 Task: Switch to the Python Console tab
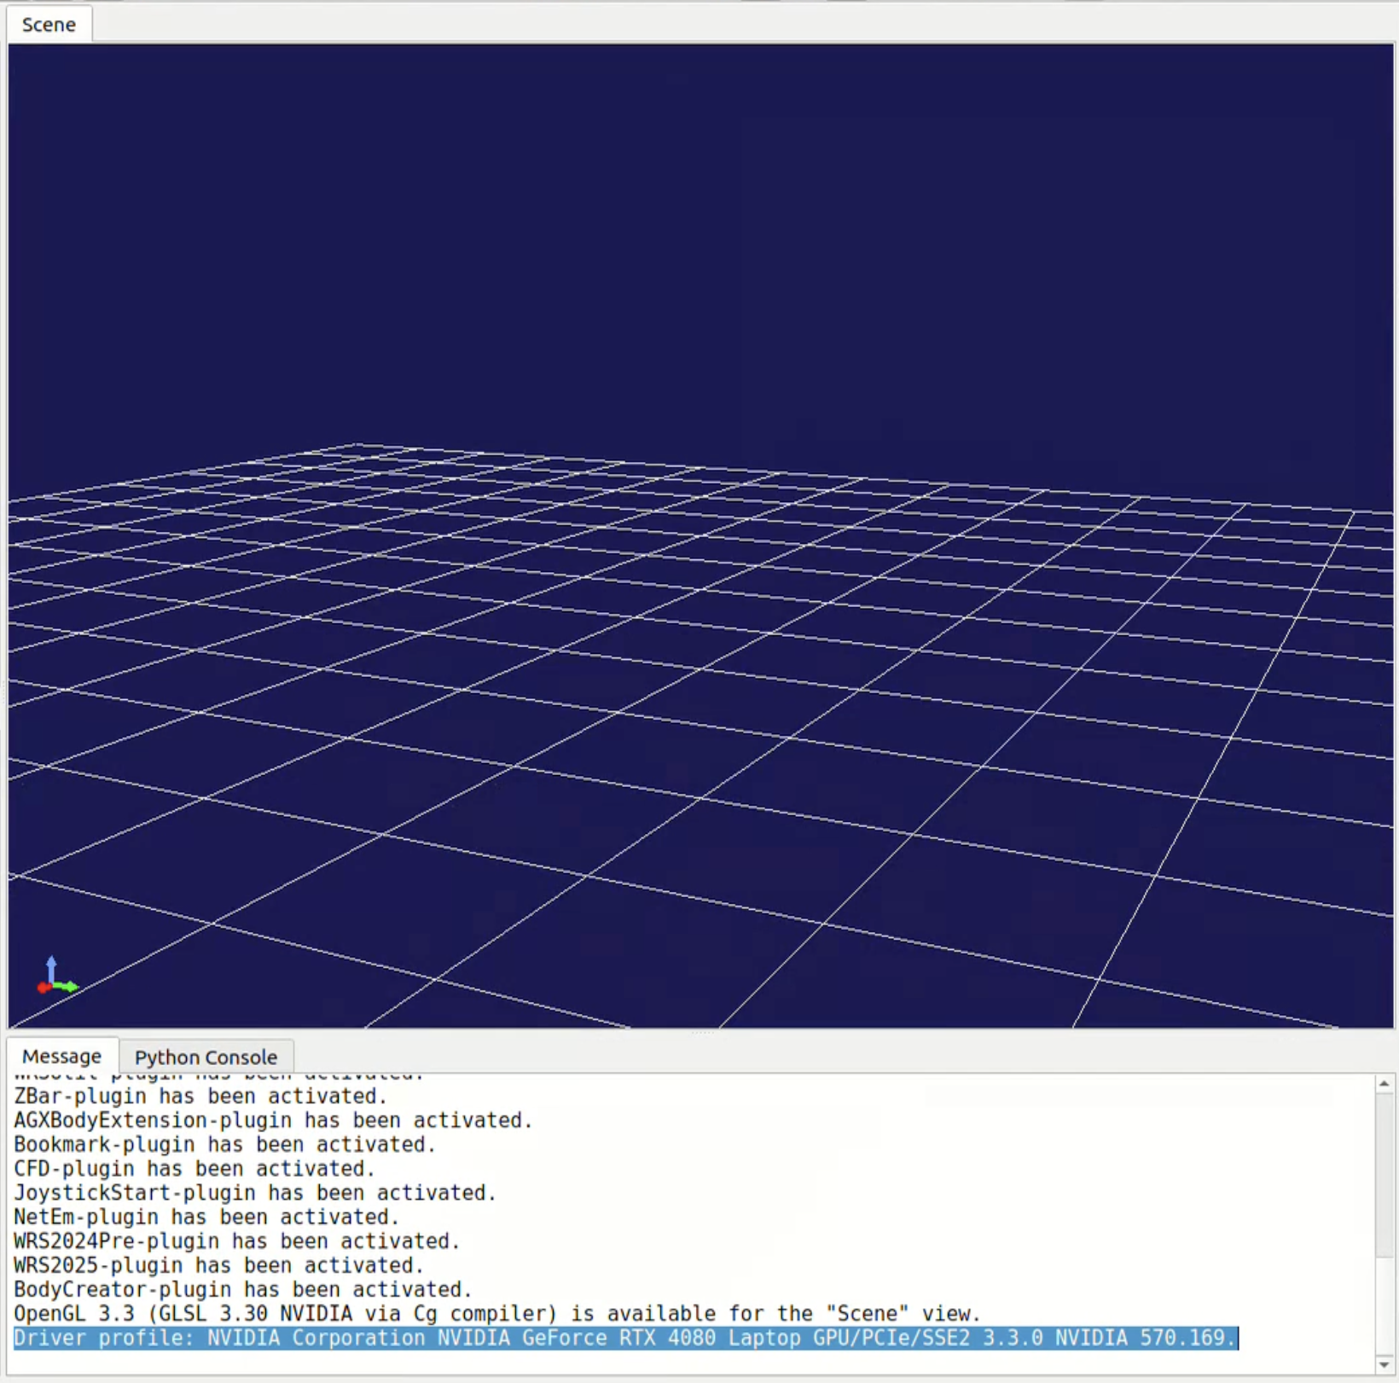(x=206, y=1056)
